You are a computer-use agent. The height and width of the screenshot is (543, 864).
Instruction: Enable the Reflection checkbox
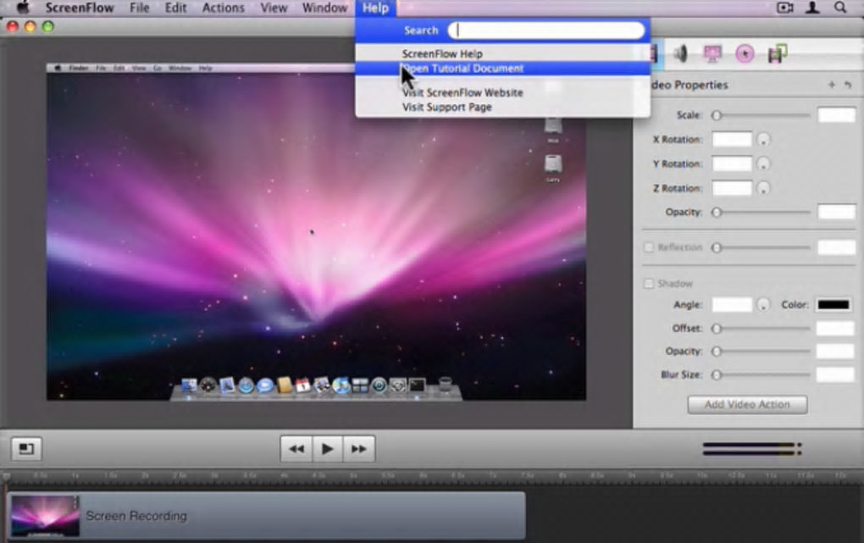[649, 247]
